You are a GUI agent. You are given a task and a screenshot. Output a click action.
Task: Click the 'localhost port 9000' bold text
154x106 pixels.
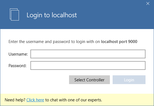coord(119,42)
